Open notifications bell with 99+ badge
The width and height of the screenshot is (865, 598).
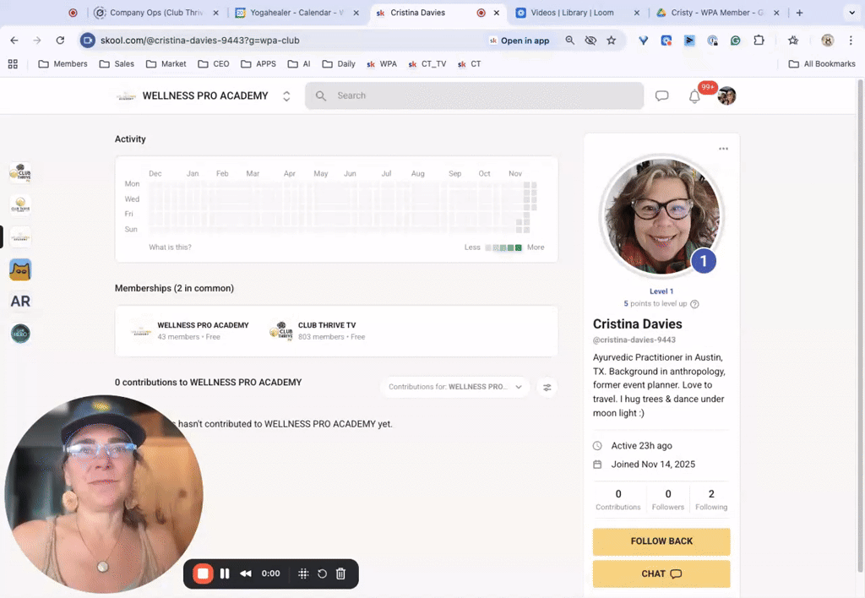coord(695,96)
